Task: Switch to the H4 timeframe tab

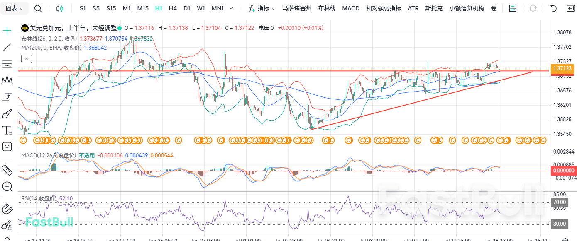Action: pyautogui.click(x=172, y=8)
